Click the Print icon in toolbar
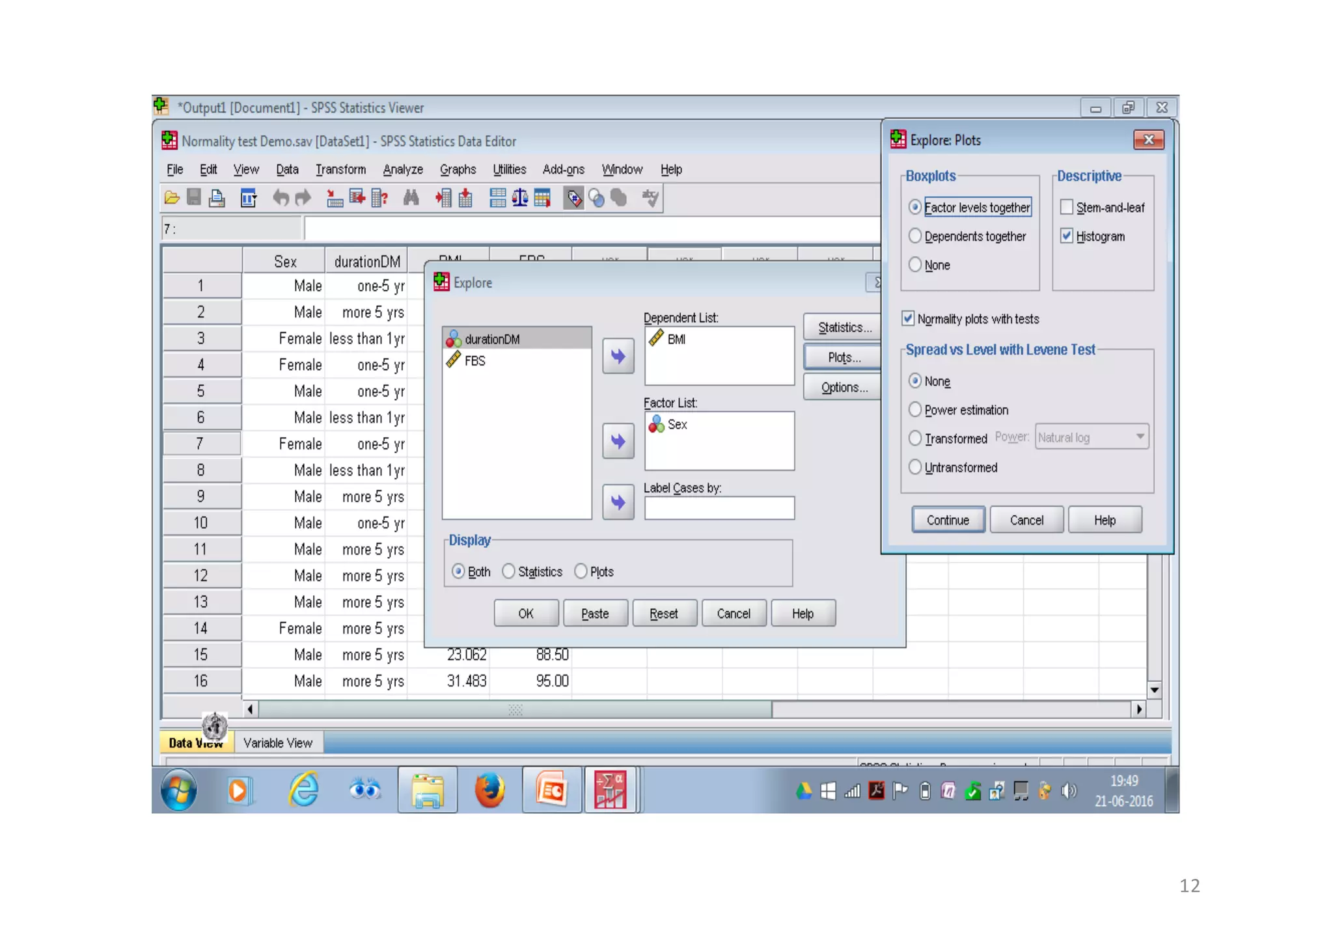Image resolution: width=1333 pixels, height=942 pixels. tap(217, 198)
